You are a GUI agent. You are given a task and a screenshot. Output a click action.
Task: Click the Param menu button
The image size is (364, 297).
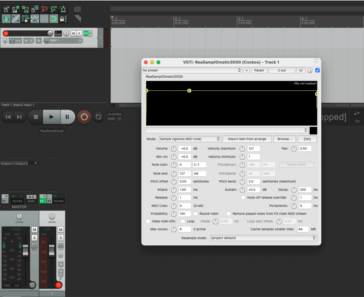pyautogui.click(x=259, y=70)
